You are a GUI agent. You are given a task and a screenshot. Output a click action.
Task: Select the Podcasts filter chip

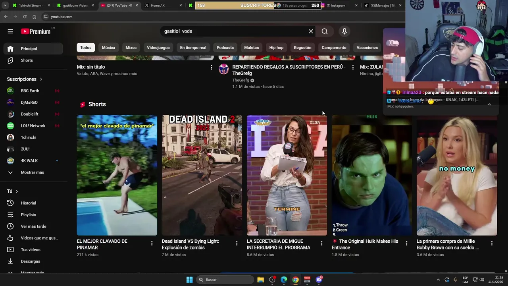(x=225, y=48)
